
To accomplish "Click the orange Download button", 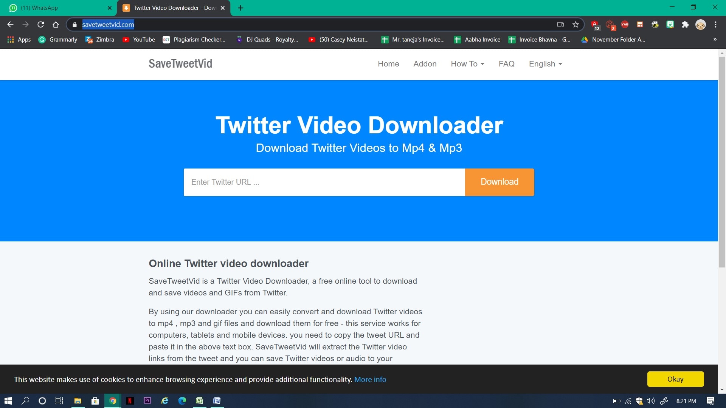I will click(500, 182).
